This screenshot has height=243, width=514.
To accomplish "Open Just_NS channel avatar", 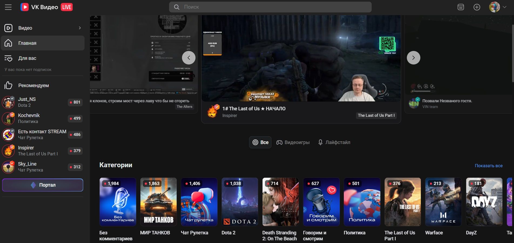I will 8,102.
